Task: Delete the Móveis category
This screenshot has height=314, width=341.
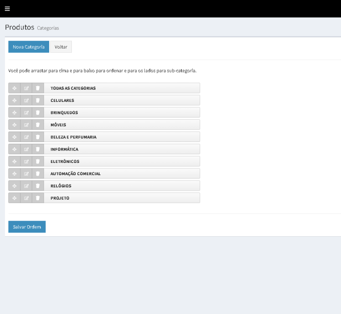Action: tap(38, 125)
